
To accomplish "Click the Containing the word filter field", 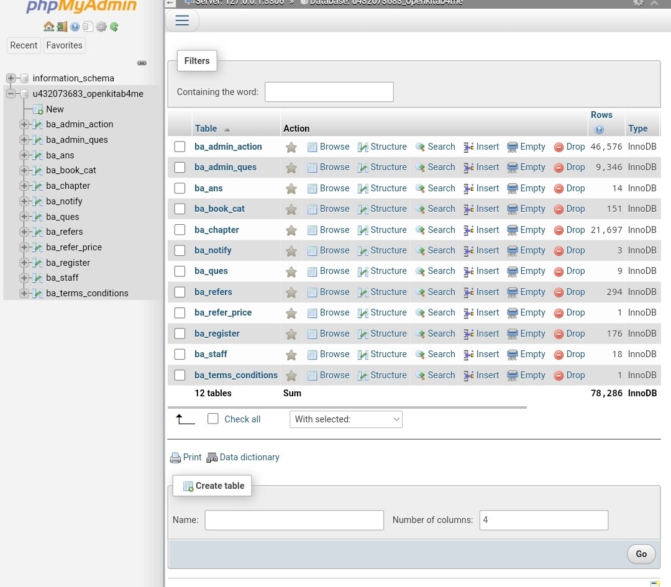I will [x=329, y=92].
